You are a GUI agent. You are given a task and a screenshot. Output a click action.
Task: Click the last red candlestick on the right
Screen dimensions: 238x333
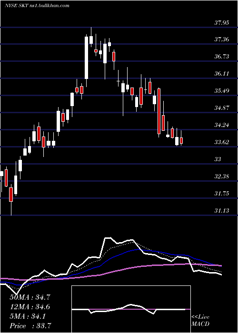click(181, 141)
